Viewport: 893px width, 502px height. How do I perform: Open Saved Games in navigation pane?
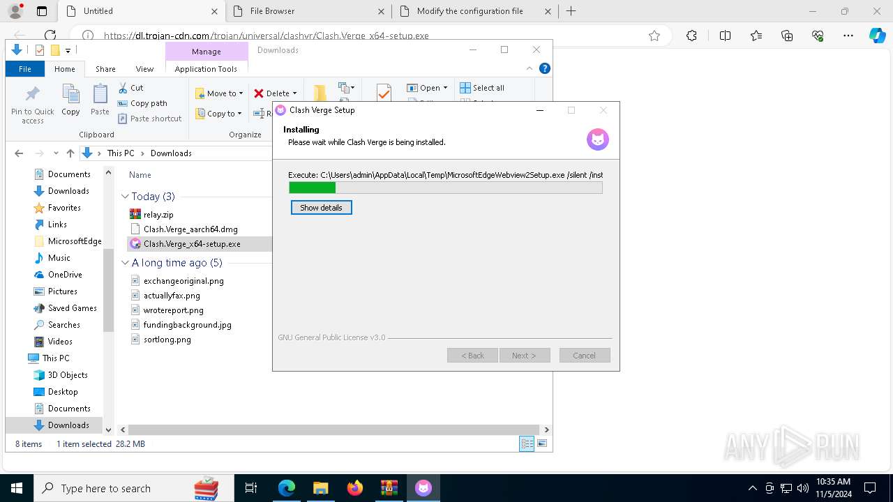(72, 308)
